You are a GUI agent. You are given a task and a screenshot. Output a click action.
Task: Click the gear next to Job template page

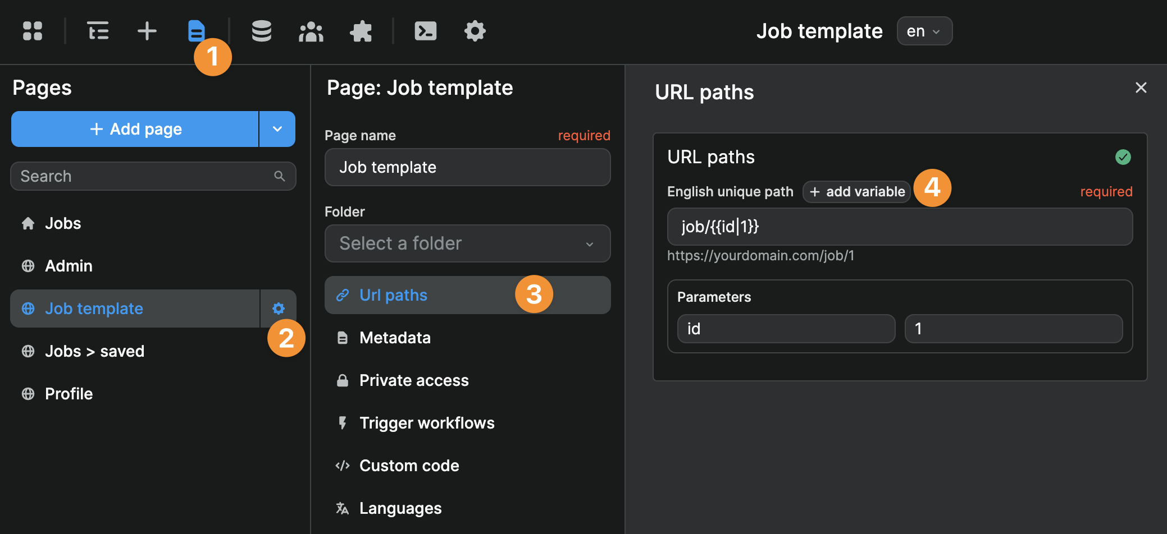pyautogui.click(x=278, y=308)
